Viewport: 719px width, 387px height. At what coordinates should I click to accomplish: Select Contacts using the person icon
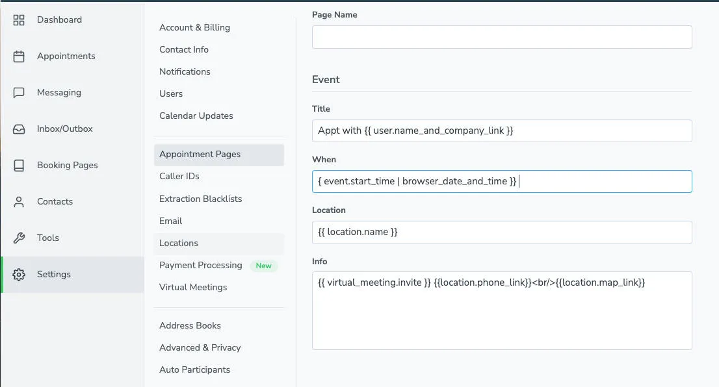point(19,201)
